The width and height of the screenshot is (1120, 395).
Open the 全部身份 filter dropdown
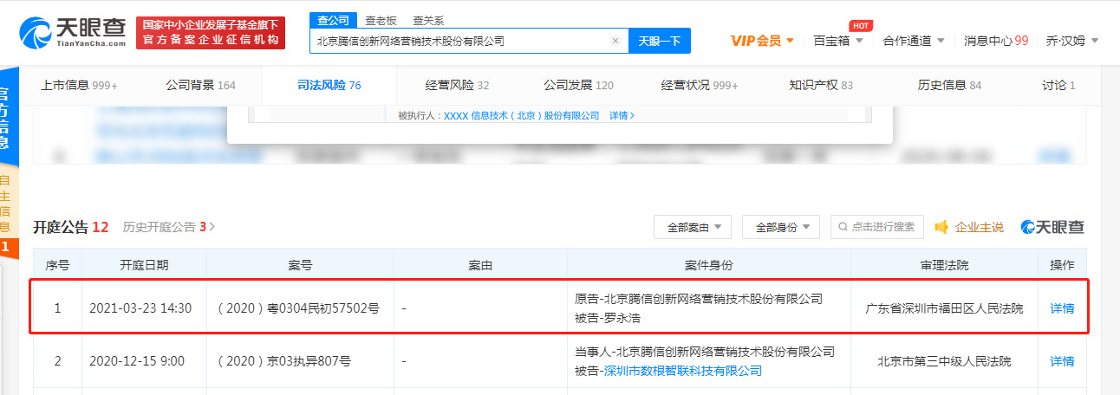[x=781, y=227]
